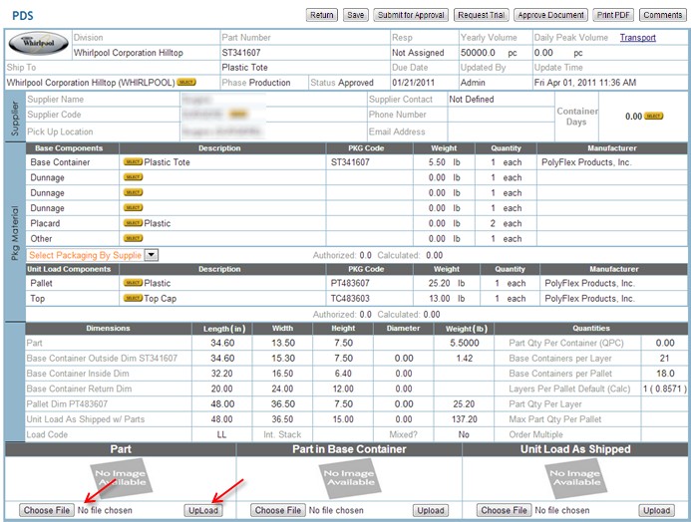Click Base Containers per Layer value 21
691x522 pixels.
(x=664, y=359)
